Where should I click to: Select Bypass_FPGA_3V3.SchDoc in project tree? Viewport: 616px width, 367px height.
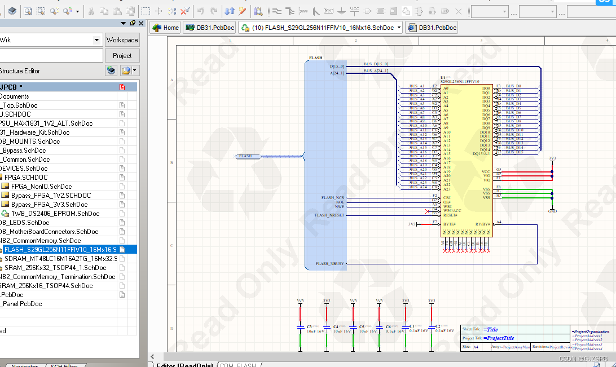(x=49, y=205)
